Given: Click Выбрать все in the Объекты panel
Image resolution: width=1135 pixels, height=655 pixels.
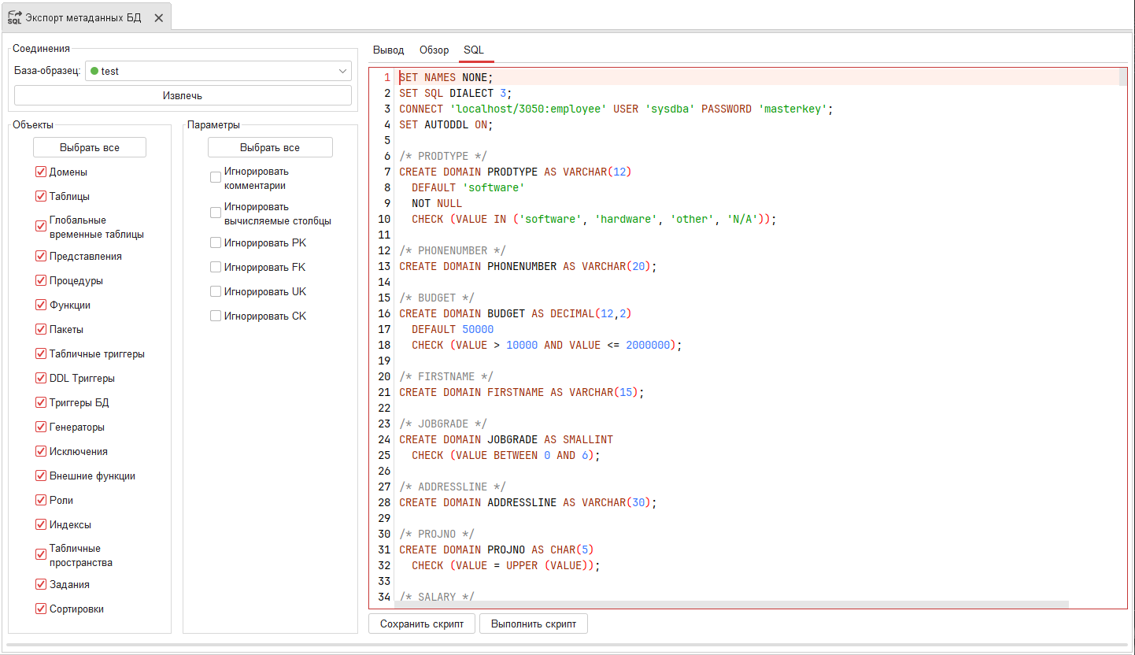Looking at the screenshot, I should click(x=89, y=146).
